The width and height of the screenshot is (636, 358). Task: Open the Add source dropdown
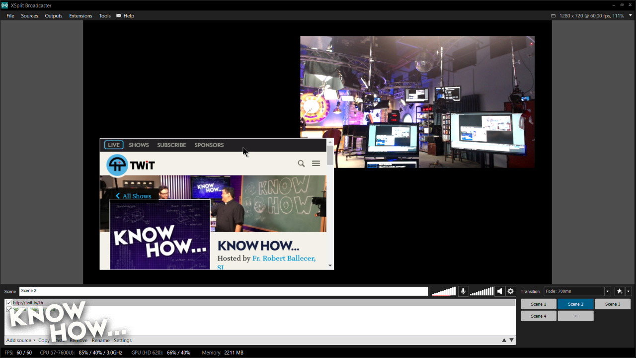click(21, 341)
